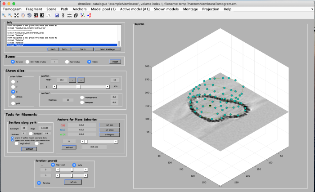Viewport: 315px width, 192px height.
Task: Toggle the fast modus option
Action: click(67, 62)
